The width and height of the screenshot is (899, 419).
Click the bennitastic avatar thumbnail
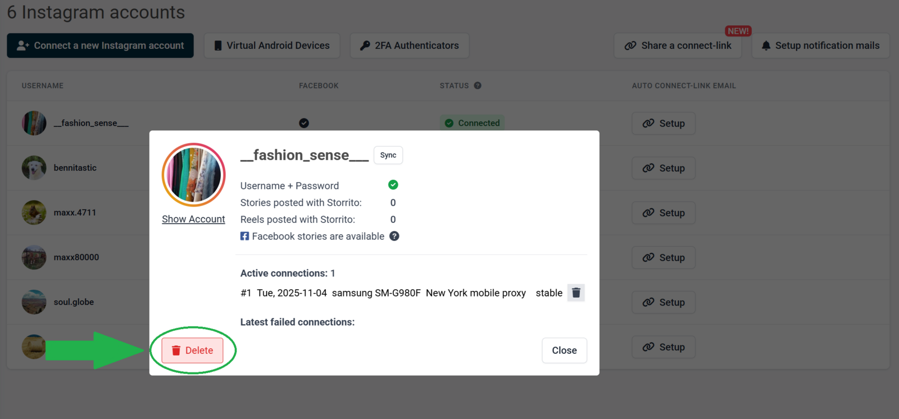[34, 168]
